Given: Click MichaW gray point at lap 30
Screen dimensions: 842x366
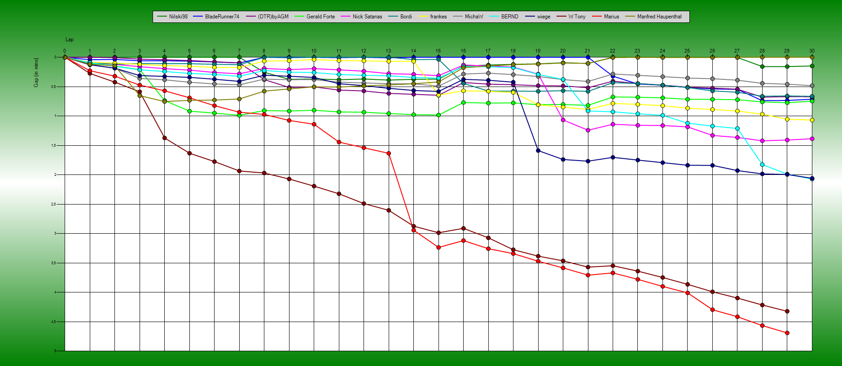Looking at the screenshot, I should pos(812,86).
